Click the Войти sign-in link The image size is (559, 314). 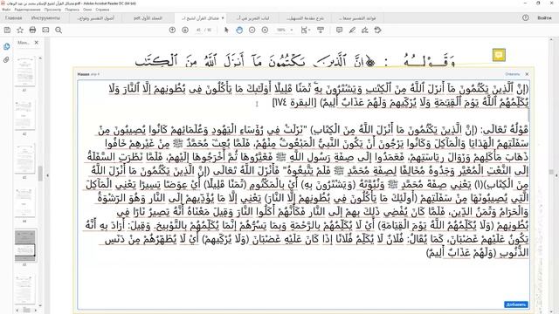544,17
